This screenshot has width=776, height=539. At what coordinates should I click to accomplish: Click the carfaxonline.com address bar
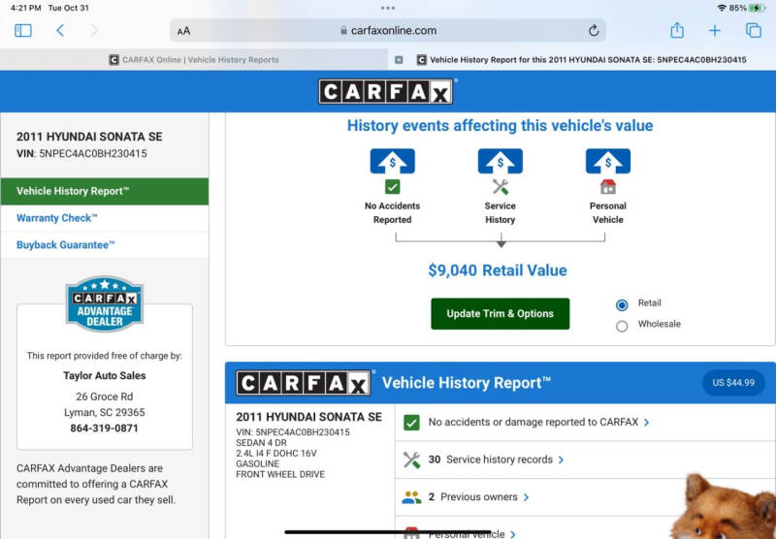pyautogui.click(x=388, y=31)
